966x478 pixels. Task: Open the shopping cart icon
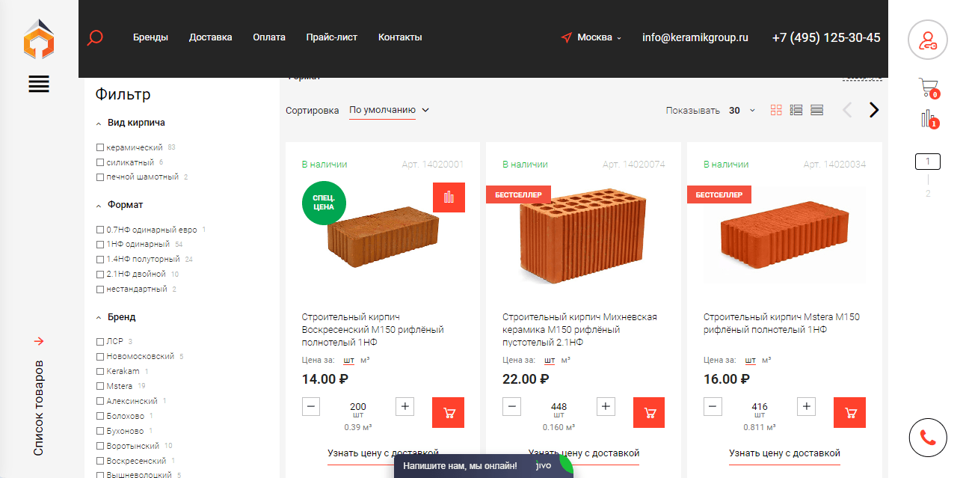(928, 87)
